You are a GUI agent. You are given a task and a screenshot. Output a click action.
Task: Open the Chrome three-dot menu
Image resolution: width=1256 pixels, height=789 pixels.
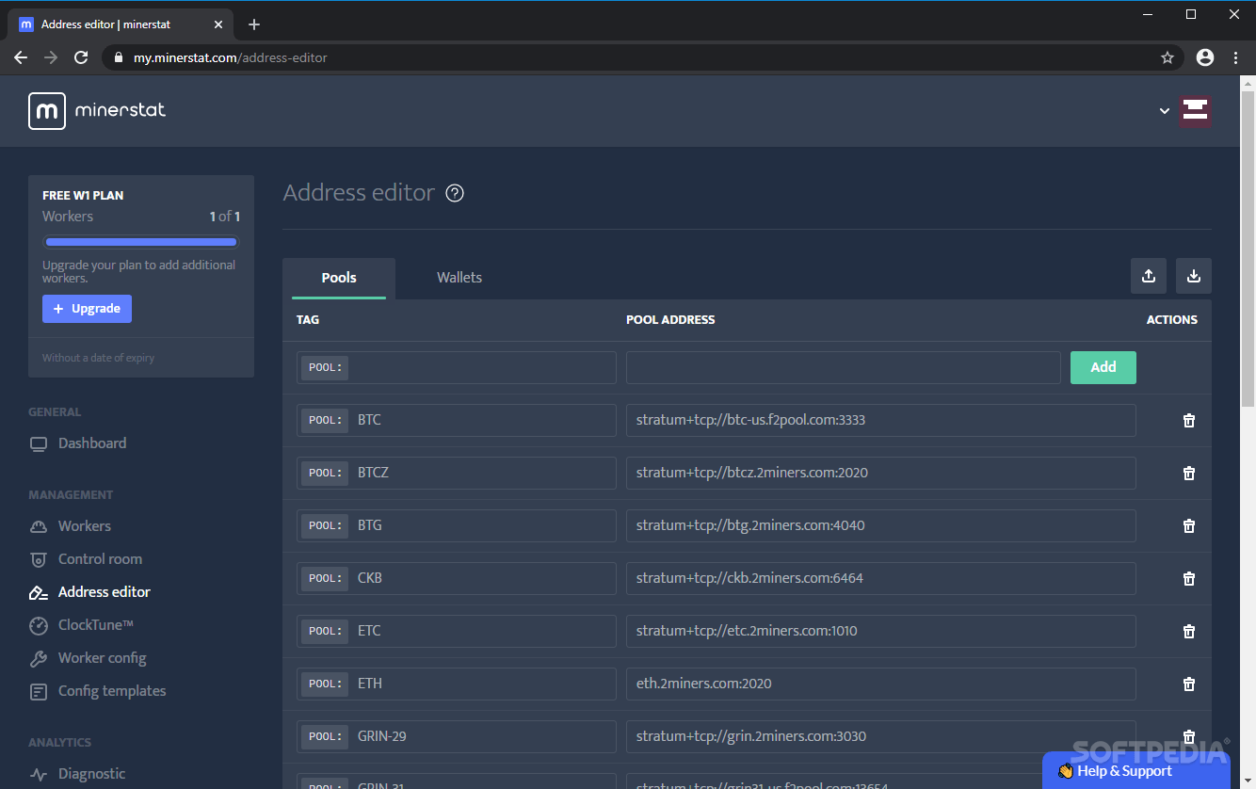(1236, 57)
